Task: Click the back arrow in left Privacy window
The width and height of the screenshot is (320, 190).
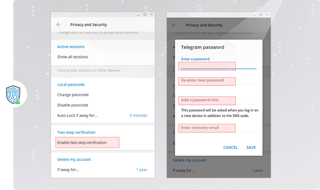Action: coord(59,25)
